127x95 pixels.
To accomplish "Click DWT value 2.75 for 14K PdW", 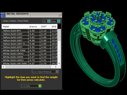I will pyautogui.click(x=44, y=63).
